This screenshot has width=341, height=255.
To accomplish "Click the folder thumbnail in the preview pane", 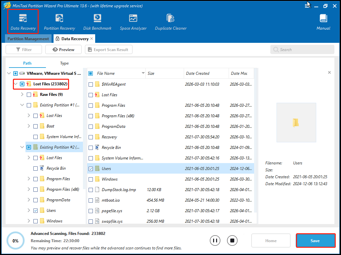I will (296, 123).
